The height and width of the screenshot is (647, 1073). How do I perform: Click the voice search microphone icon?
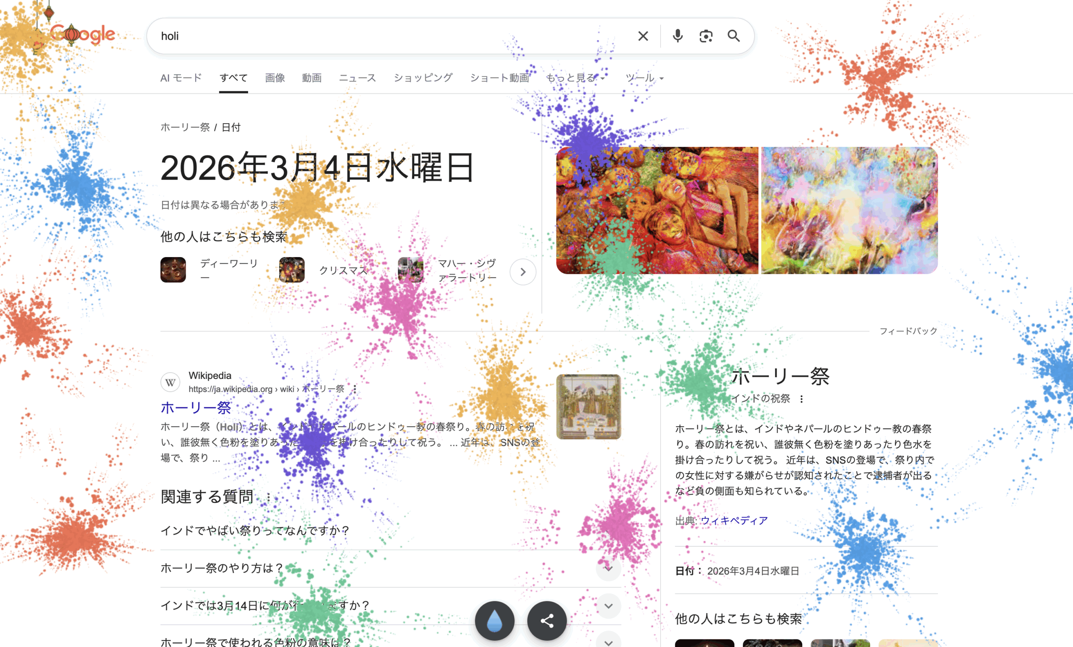(677, 36)
